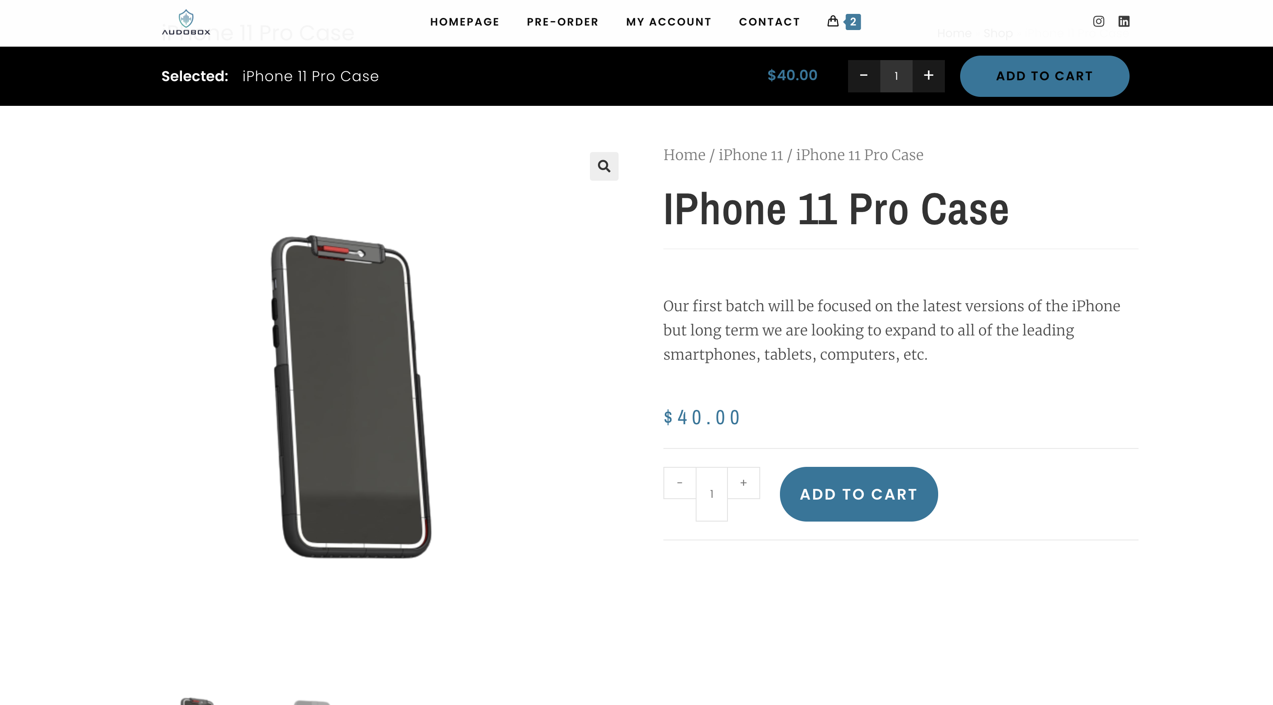The width and height of the screenshot is (1273, 705).
Task: Decrease quantity in the black sticky bar
Action: coord(864,76)
